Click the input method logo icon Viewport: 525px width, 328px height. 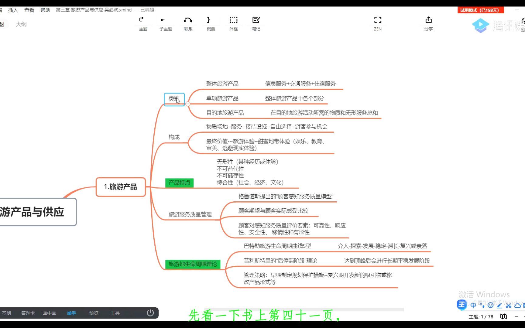click(x=462, y=305)
